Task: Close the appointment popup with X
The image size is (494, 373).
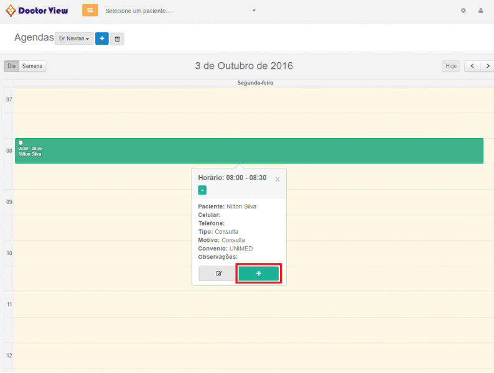Action: pos(277,180)
